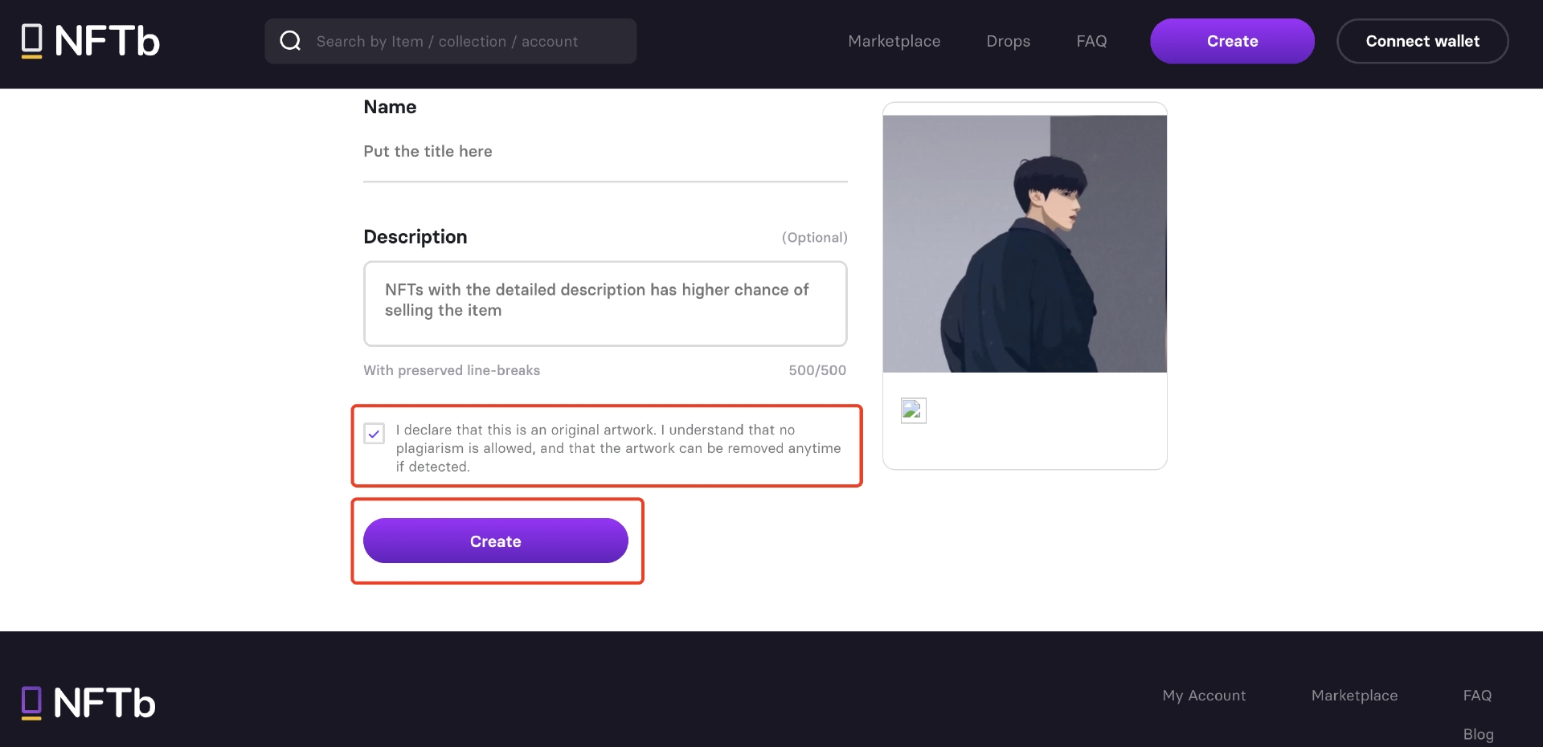
Task: Toggle the original artwork declaration checkbox
Action: click(374, 434)
